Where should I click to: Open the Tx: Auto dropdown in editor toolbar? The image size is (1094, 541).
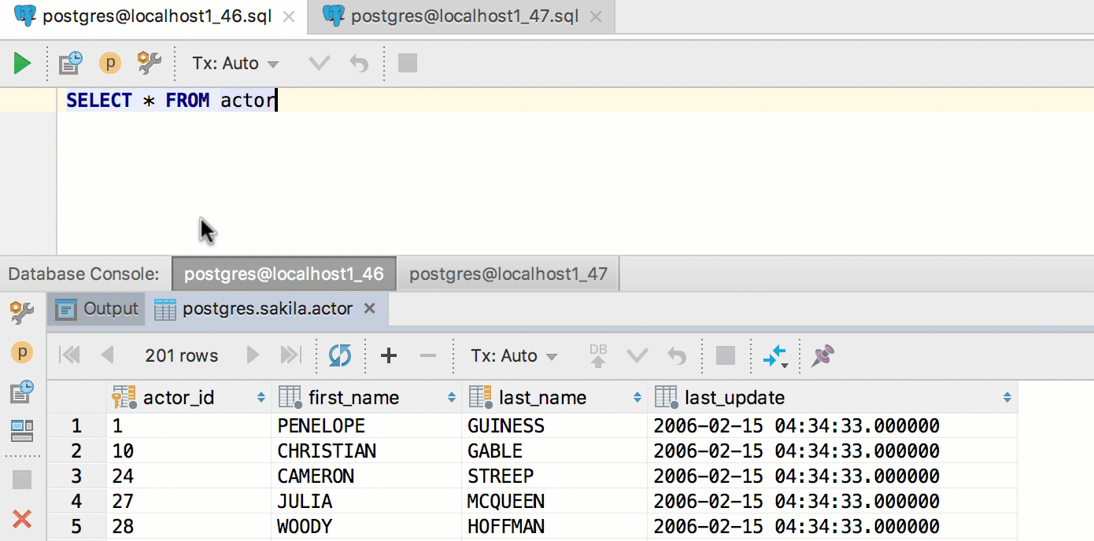235,64
